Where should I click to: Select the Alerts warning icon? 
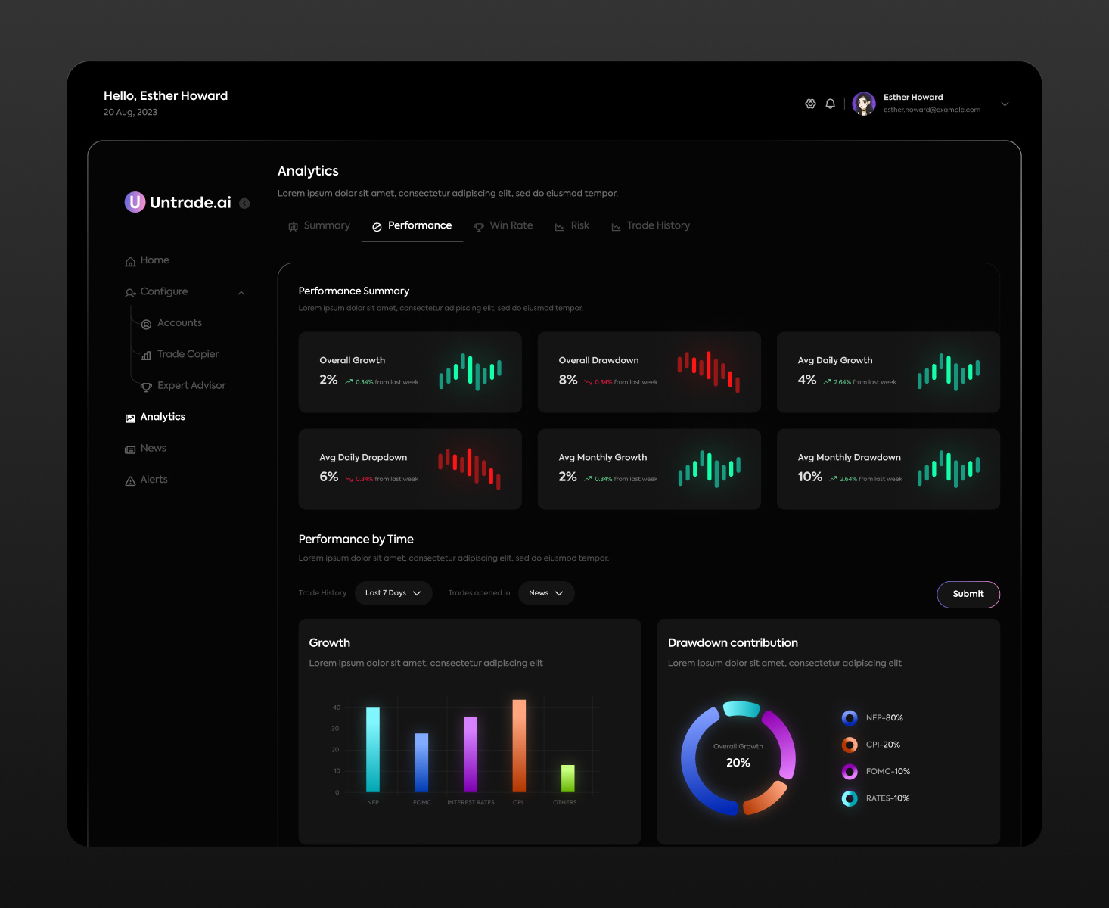click(129, 480)
